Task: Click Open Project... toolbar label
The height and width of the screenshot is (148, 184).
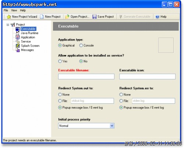Action: [x=80, y=17]
